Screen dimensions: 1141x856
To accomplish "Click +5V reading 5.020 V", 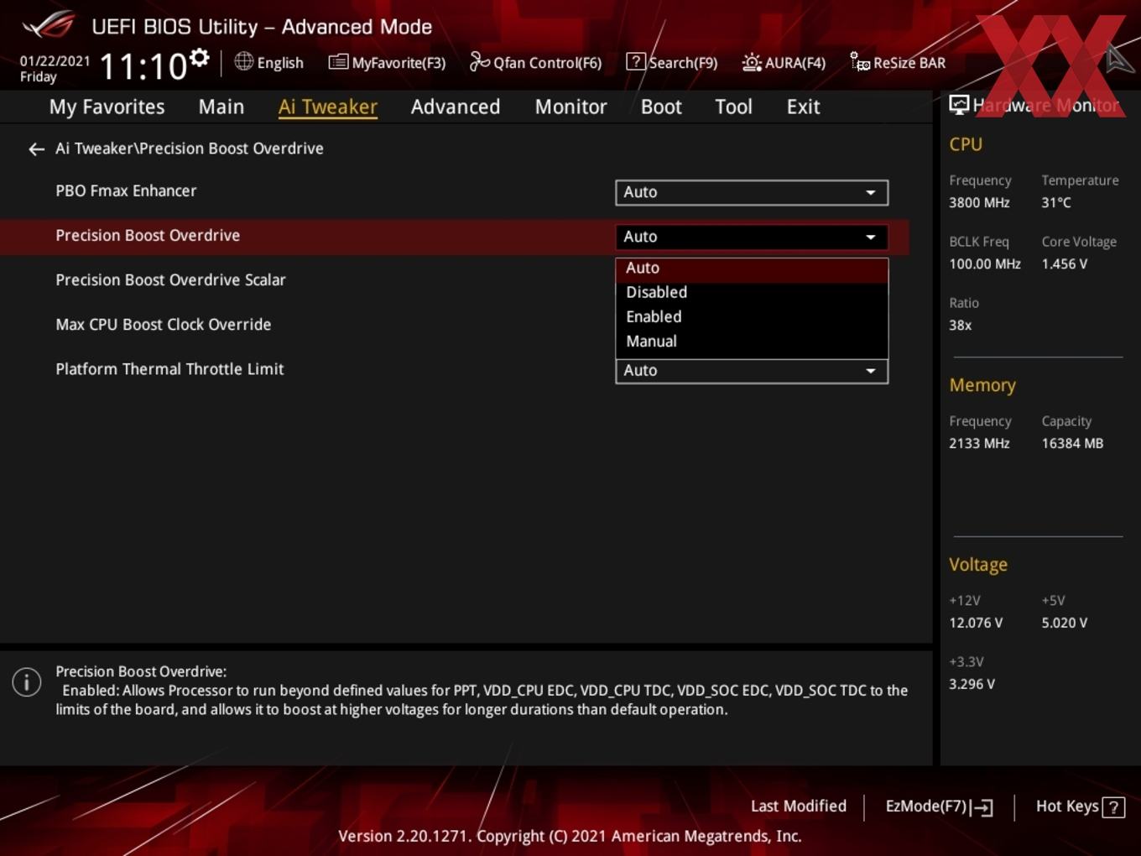I will coord(1064,623).
